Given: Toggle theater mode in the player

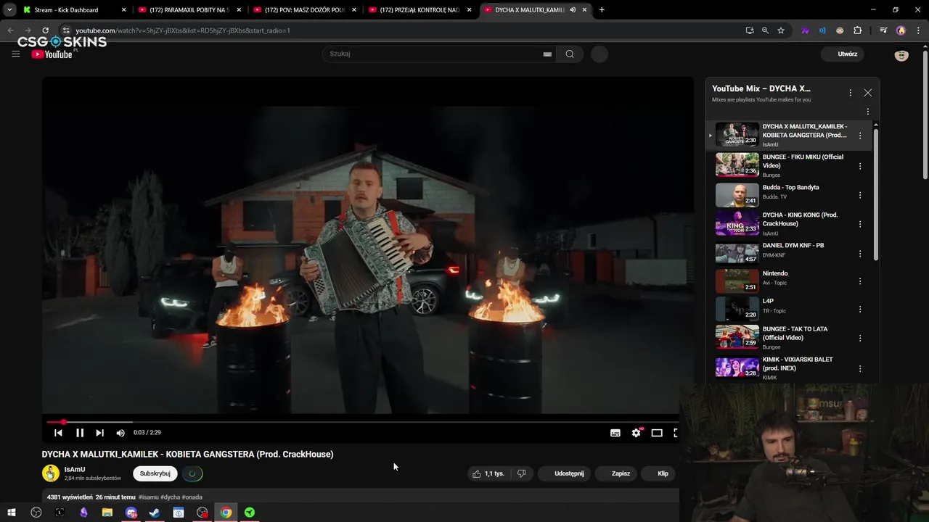Looking at the screenshot, I should coord(657,433).
